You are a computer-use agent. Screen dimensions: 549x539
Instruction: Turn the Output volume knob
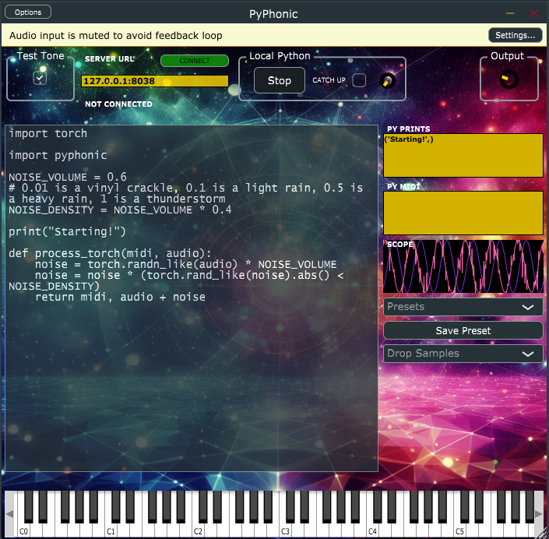pyautogui.click(x=509, y=80)
